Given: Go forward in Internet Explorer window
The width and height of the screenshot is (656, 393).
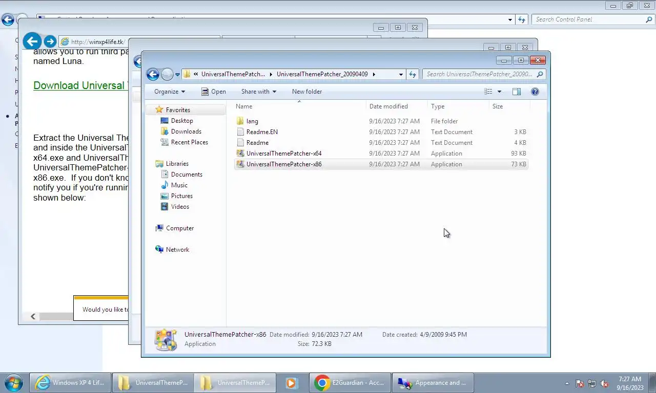Looking at the screenshot, I should (50, 41).
